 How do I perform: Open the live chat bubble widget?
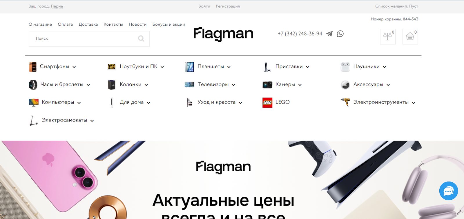pos(448,191)
